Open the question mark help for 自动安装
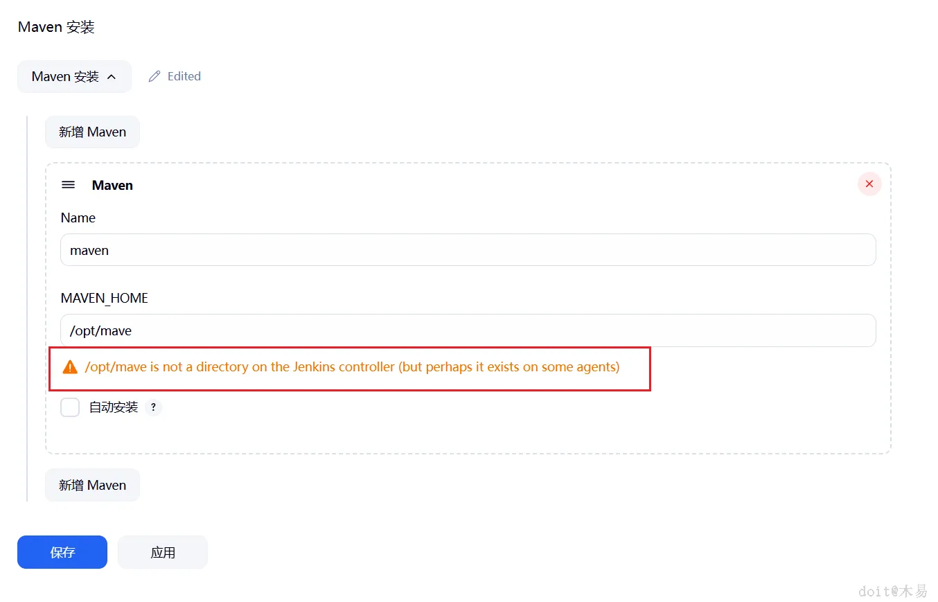 click(154, 407)
